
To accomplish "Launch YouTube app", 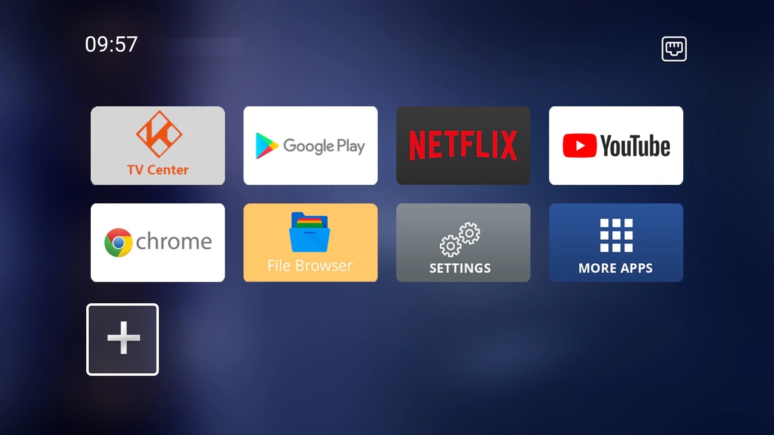I will (x=616, y=145).
